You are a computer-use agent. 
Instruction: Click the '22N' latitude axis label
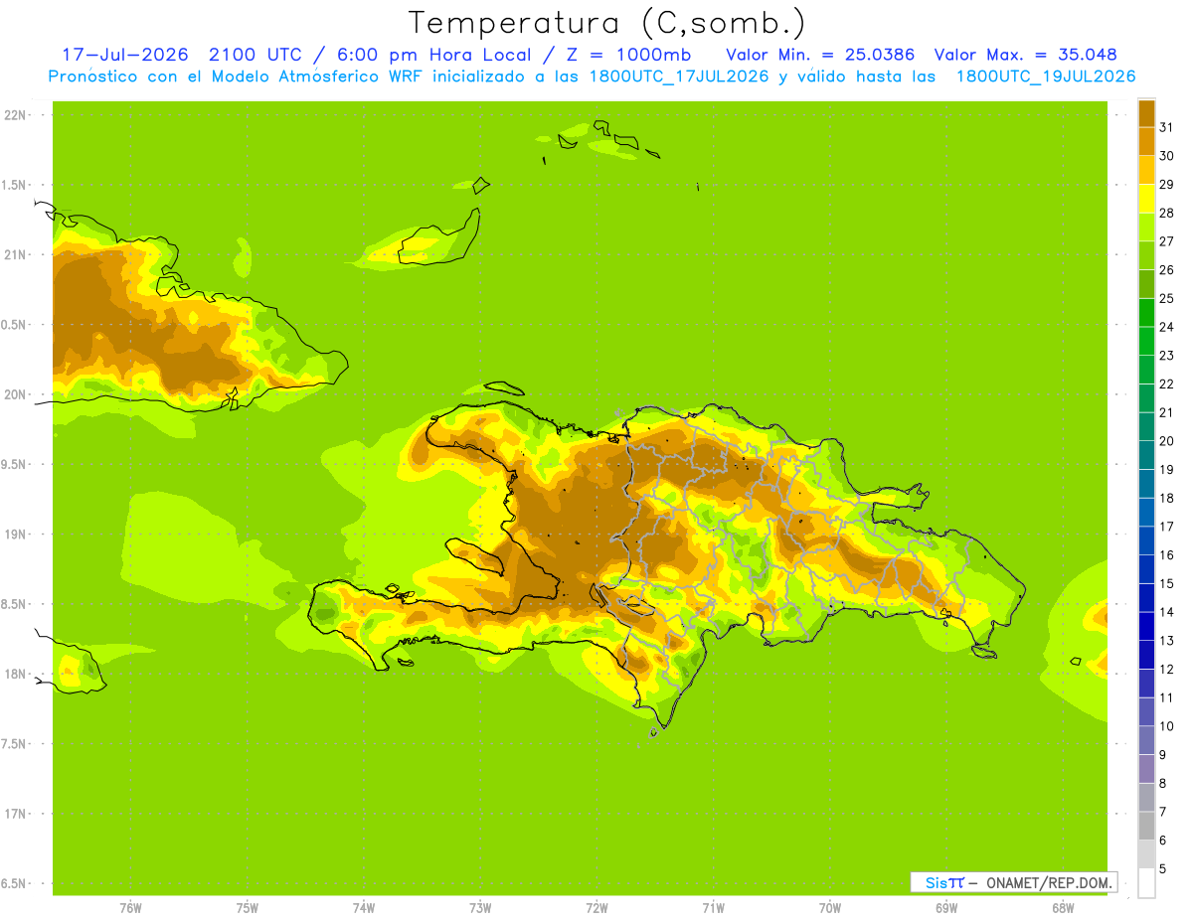click(14, 115)
